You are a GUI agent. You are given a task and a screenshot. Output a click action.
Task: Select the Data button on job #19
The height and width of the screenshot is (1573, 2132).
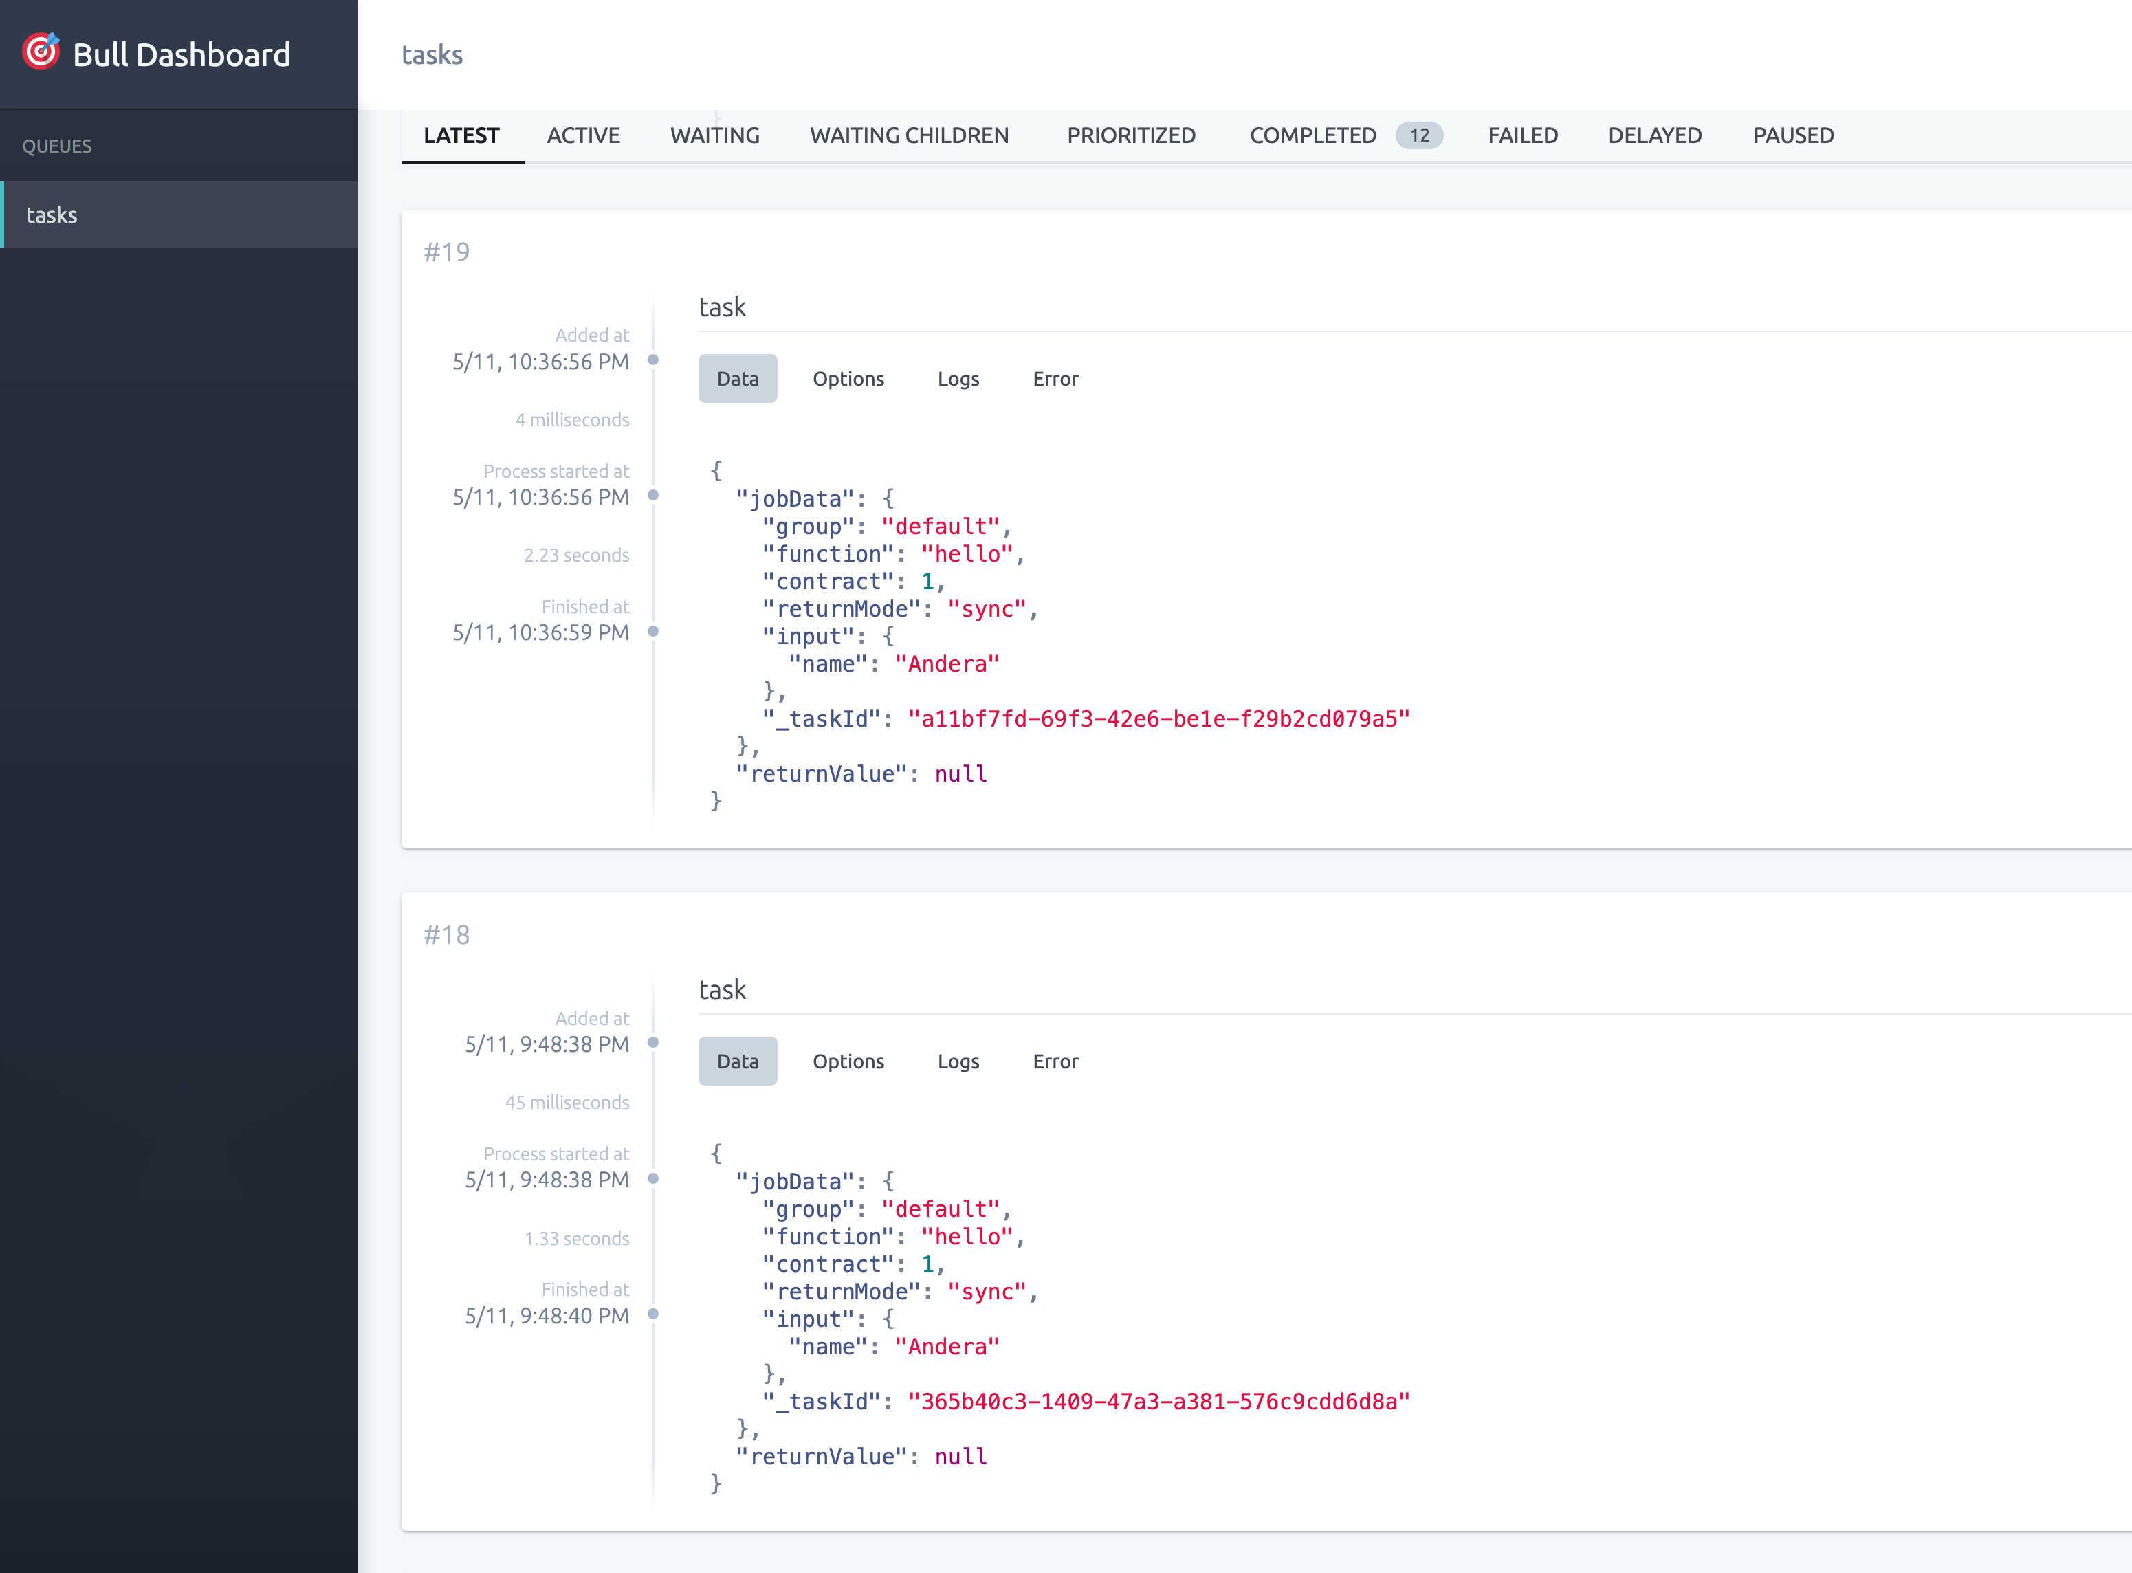737,379
